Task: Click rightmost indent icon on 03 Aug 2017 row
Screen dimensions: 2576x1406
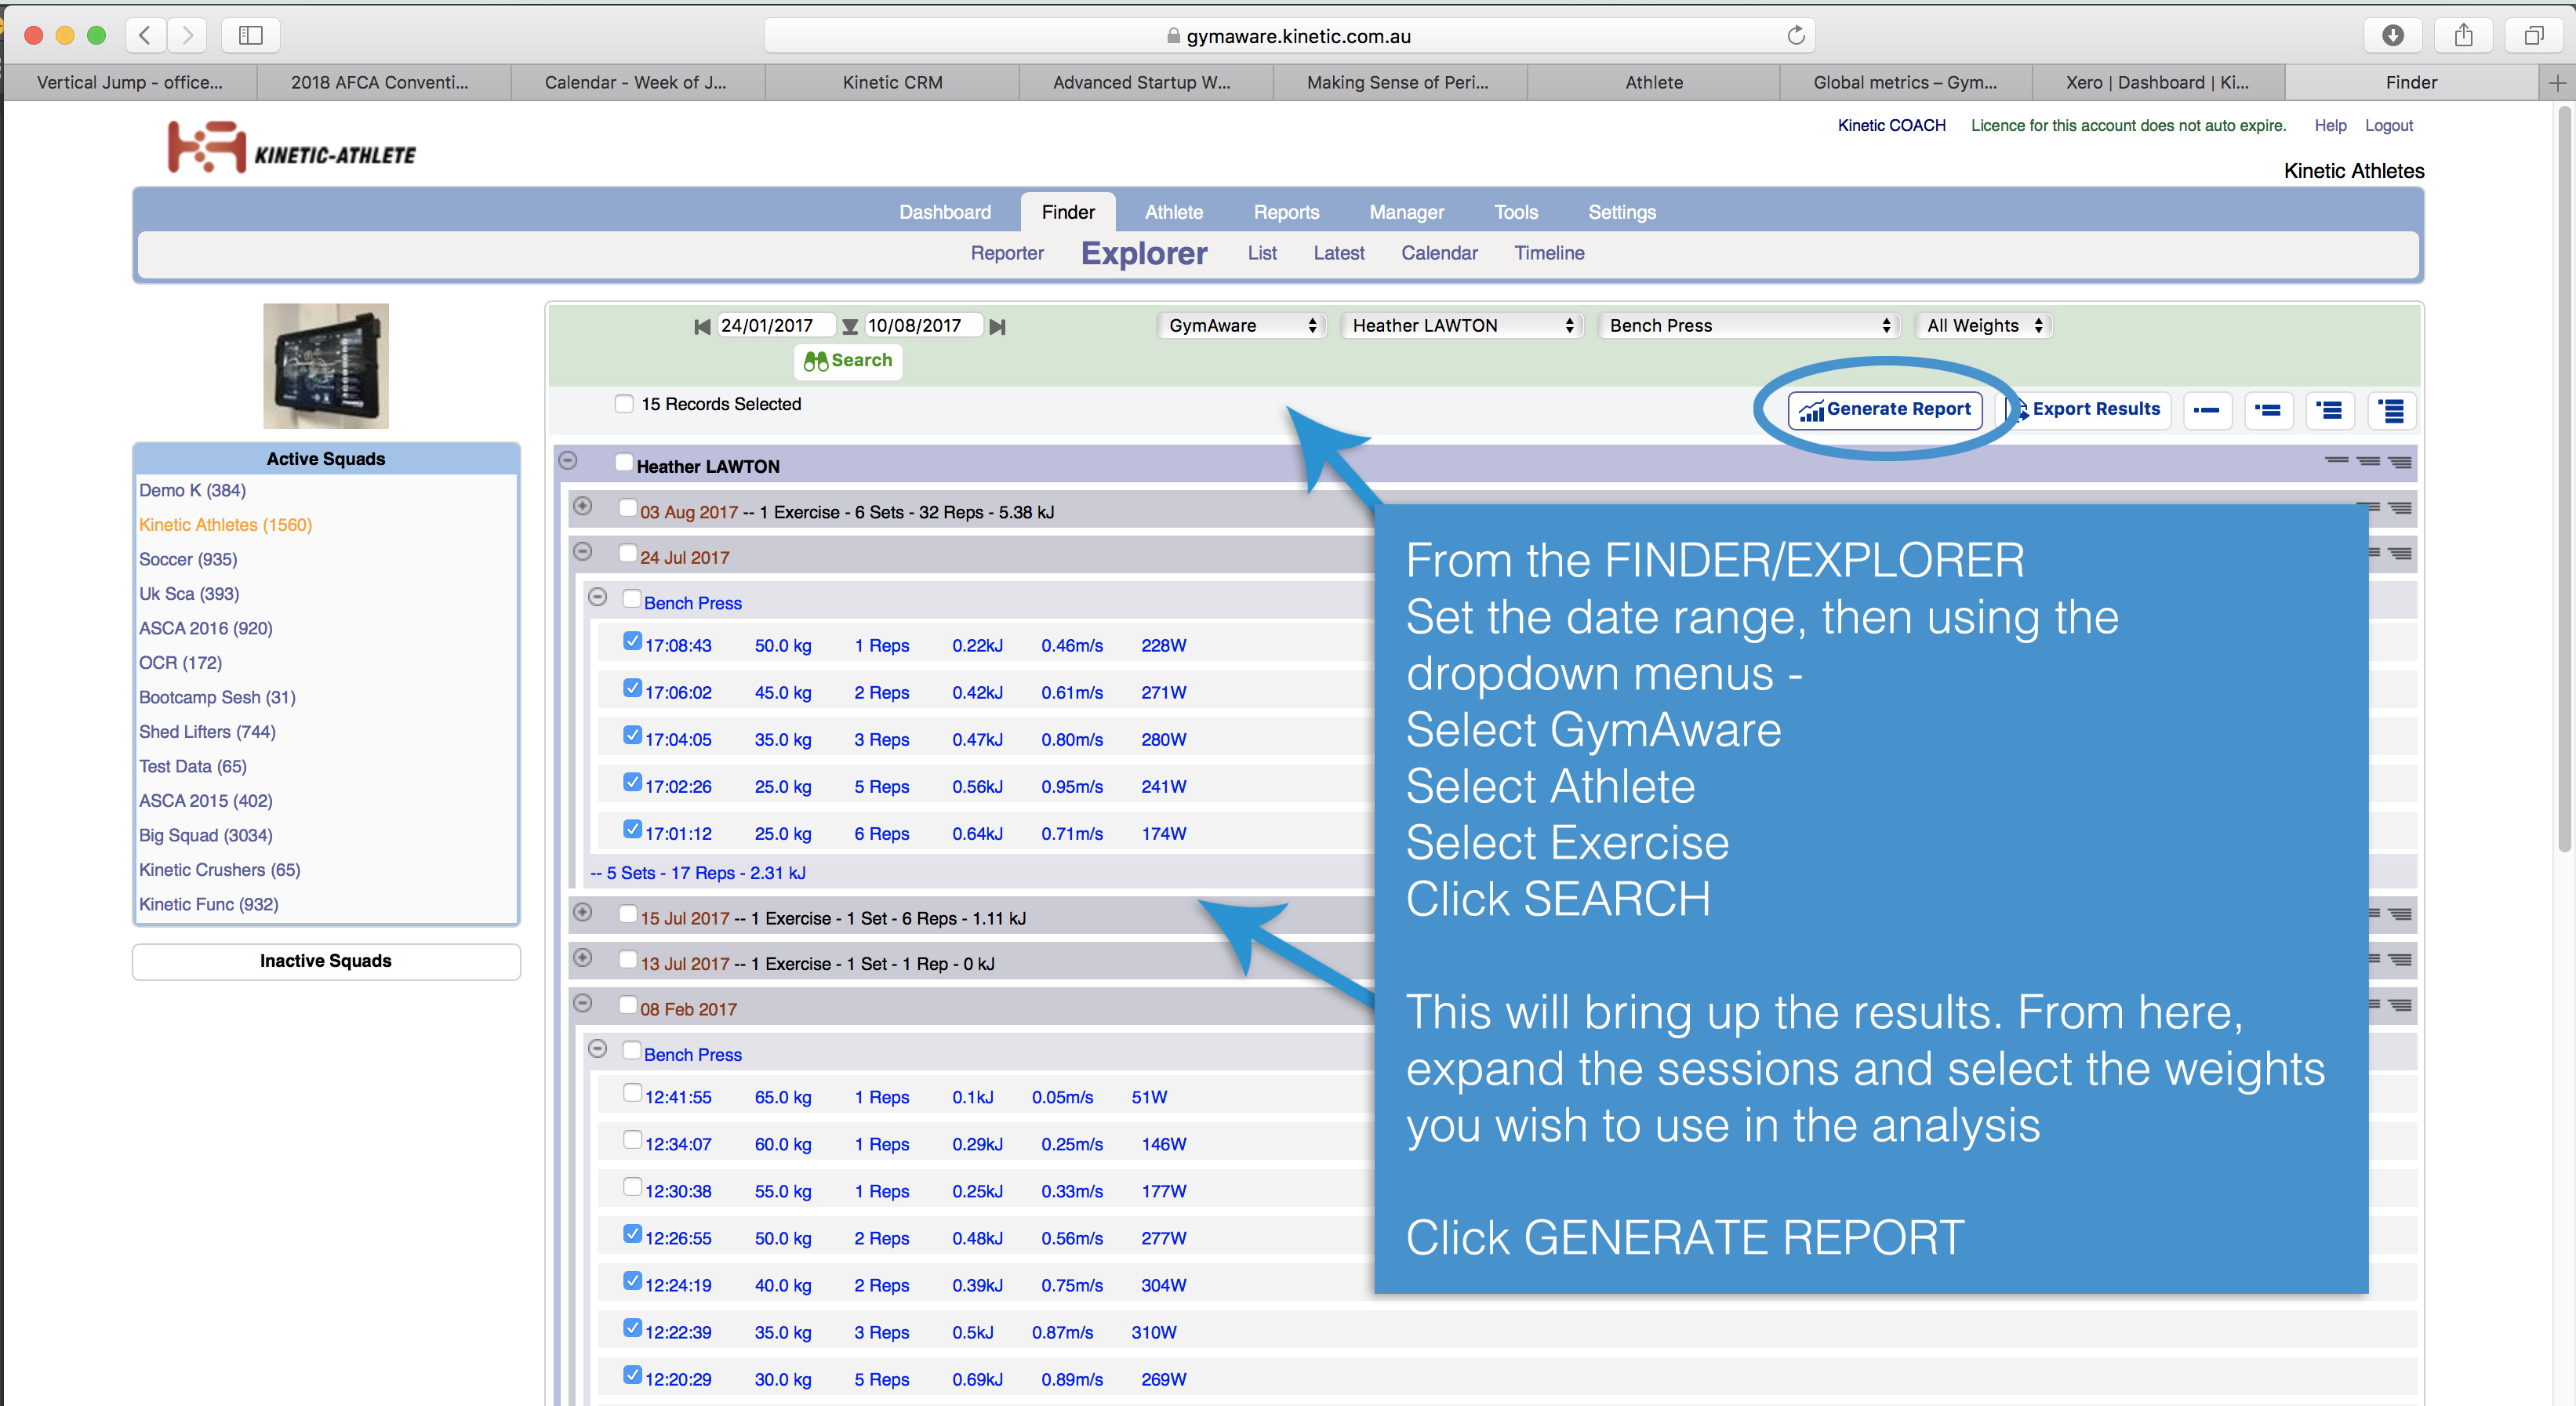Action: click(2400, 508)
